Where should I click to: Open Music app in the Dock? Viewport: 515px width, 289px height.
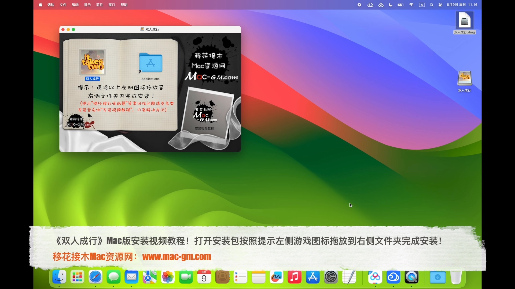click(295, 277)
